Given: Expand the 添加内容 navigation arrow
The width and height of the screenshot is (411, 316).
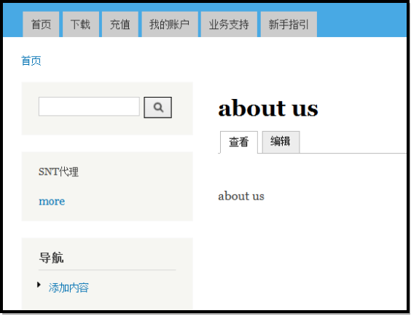Looking at the screenshot, I should click(x=39, y=285).
